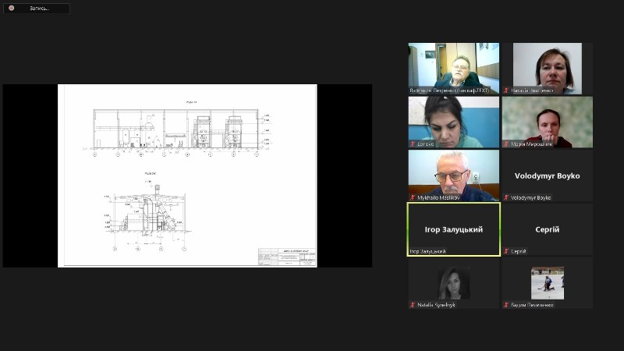Click the hockey profile picture of Вадим Пилипенко
Image resolution: width=624 pixels, height=351 pixels.
[x=548, y=283]
